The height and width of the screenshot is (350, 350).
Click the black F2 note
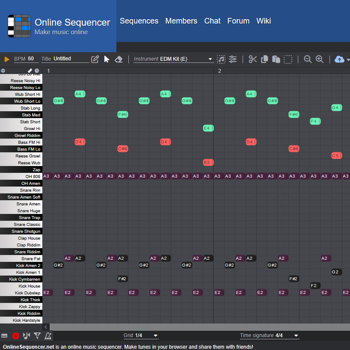tap(315, 285)
